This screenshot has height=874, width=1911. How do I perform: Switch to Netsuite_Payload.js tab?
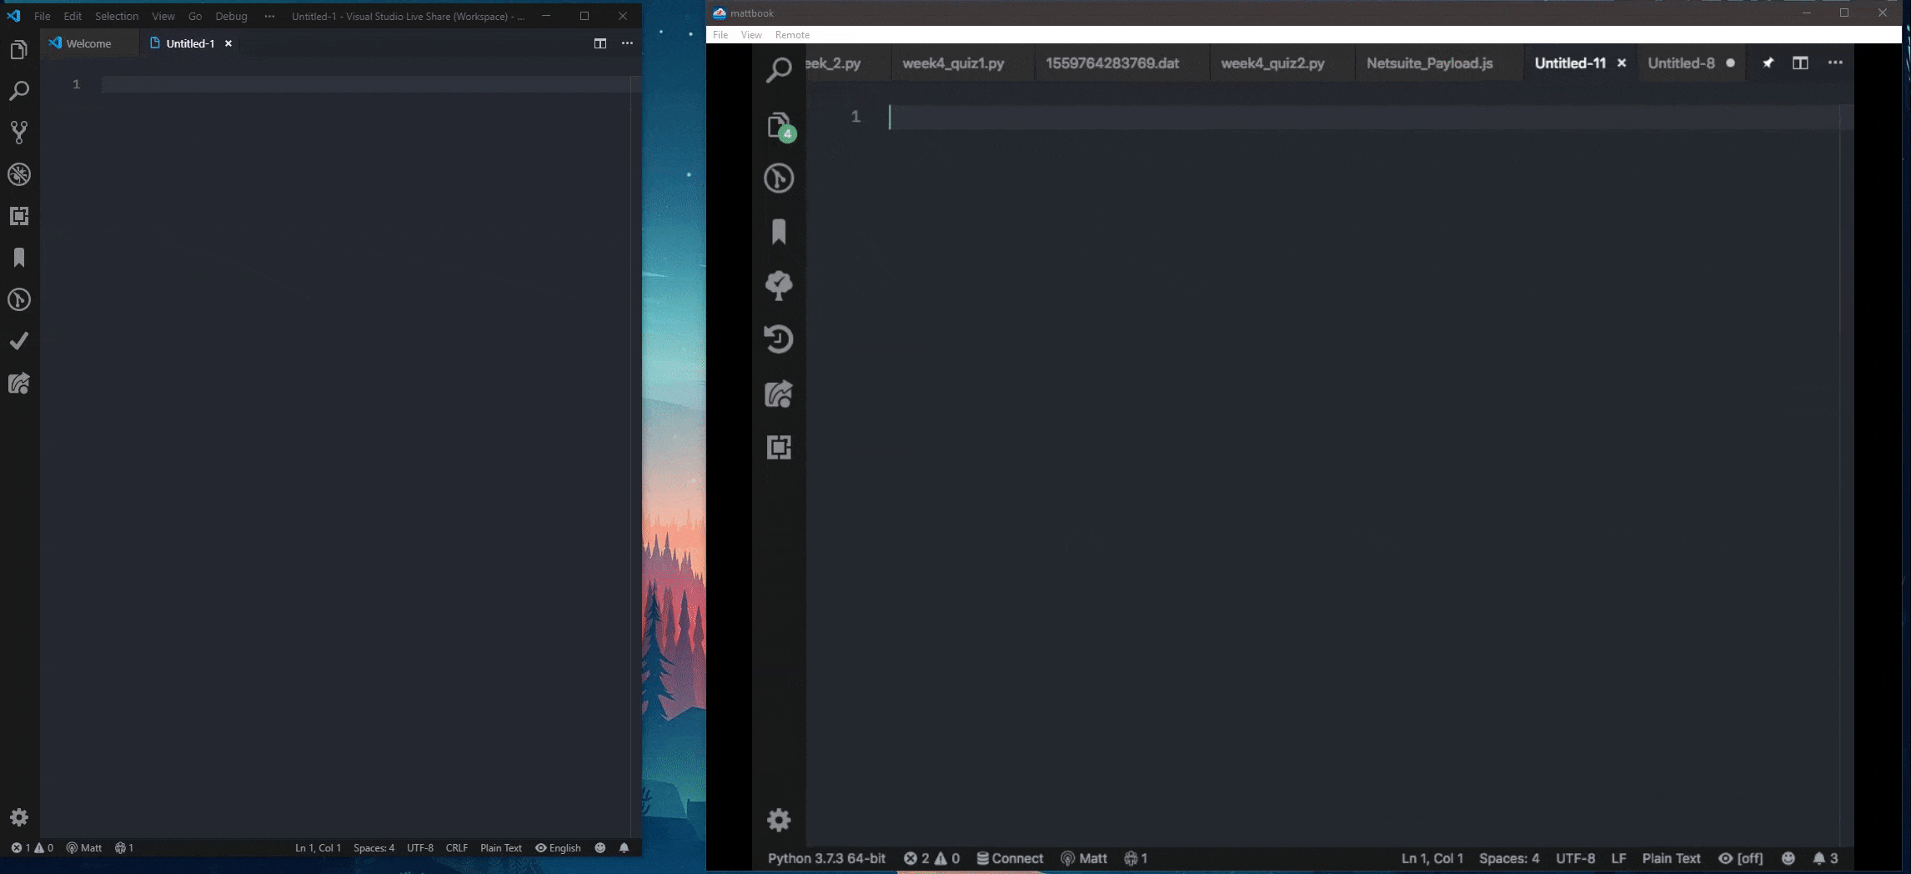click(1429, 63)
